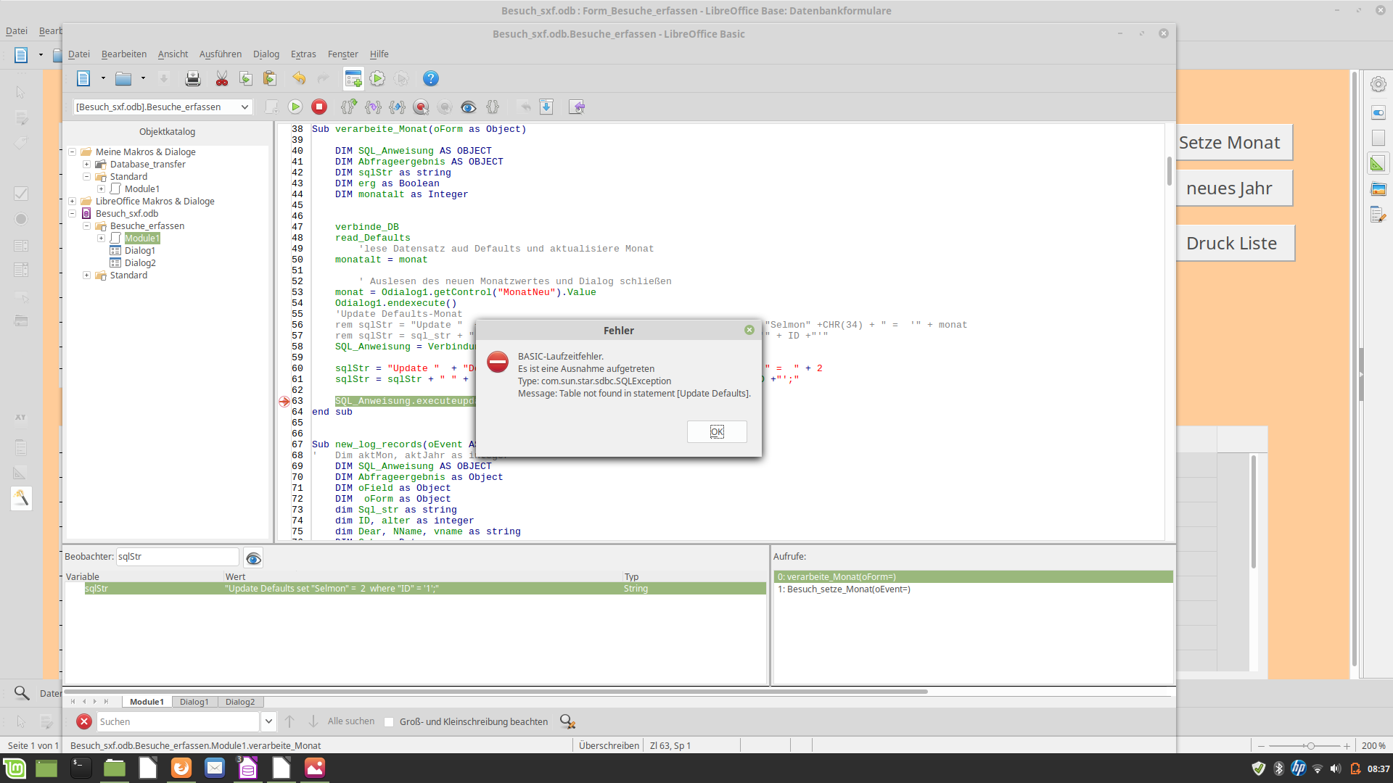1393x783 pixels.
Task: Open the library selector dropdown
Action: click(245, 107)
